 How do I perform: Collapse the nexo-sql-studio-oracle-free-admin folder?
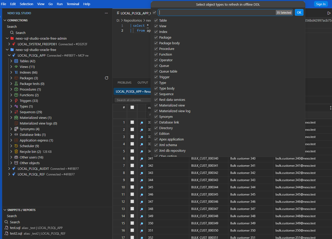[x=7, y=38]
